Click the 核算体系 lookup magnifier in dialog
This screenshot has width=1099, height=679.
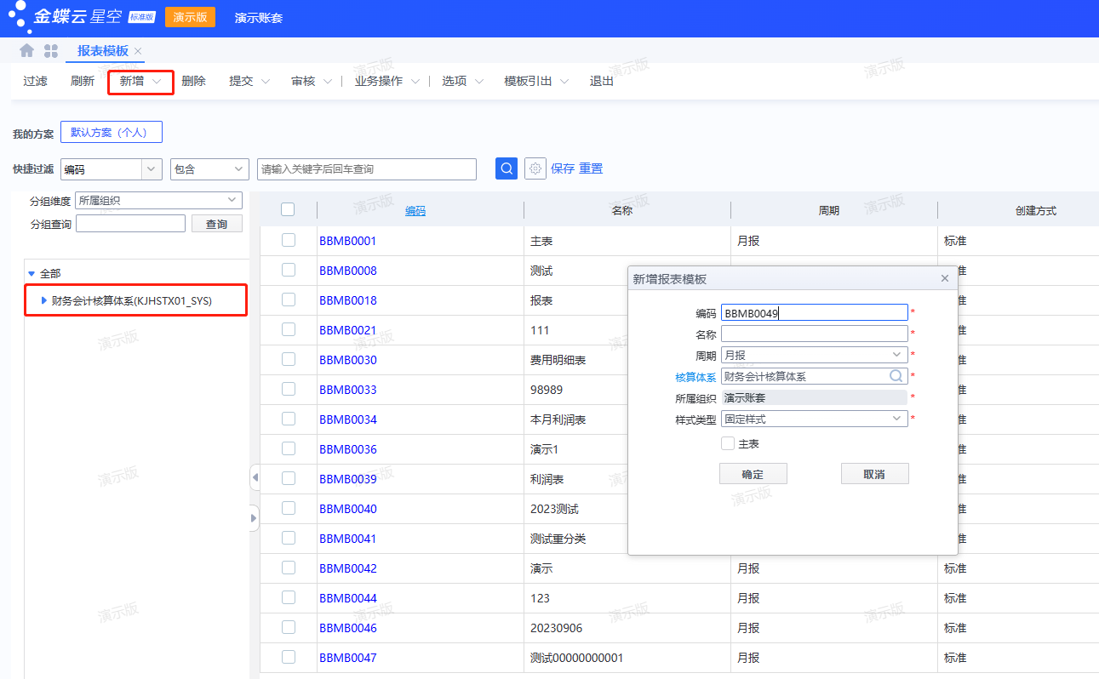[x=895, y=375]
